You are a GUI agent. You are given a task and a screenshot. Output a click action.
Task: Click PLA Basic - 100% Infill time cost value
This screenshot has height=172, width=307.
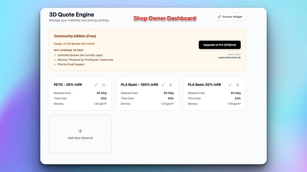[171, 98]
